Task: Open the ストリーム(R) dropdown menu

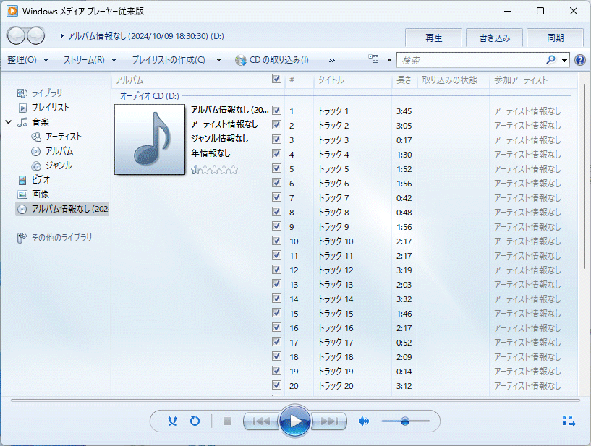Action: pos(89,60)
